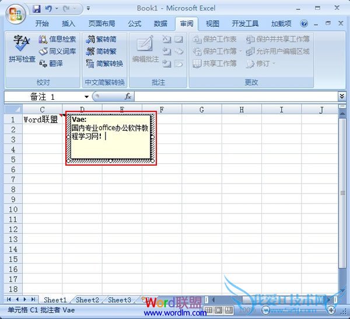350x319 pixels.
Task: Customize the Quick Access Toolbar dropdown
Action: click(89, 9)
